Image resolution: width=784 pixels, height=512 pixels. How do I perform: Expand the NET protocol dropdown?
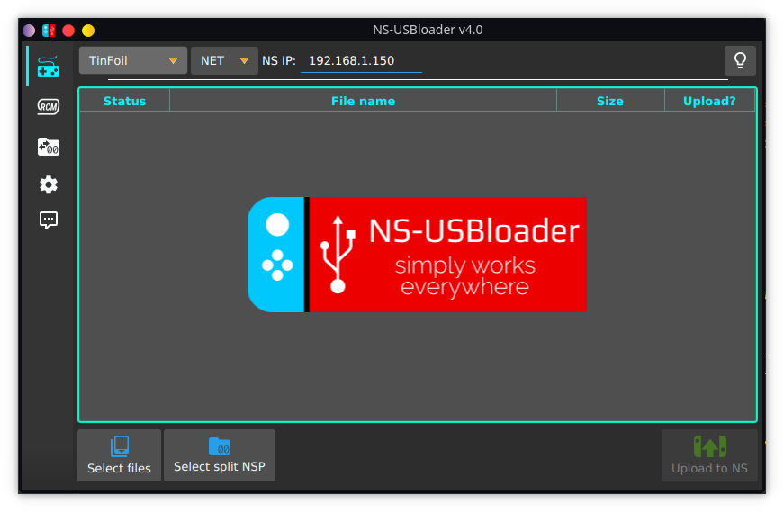pyautogui.click(x=224, y=60)
